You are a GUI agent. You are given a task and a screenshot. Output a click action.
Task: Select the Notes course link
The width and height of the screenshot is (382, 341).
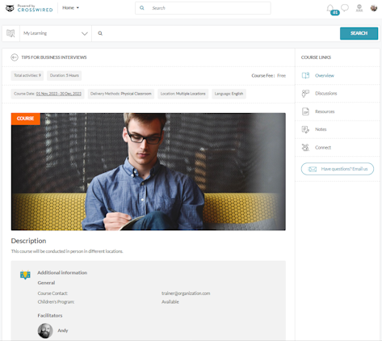321,129
